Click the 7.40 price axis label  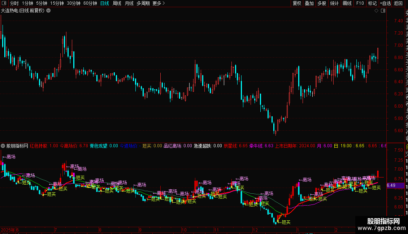tap(398, 21)
